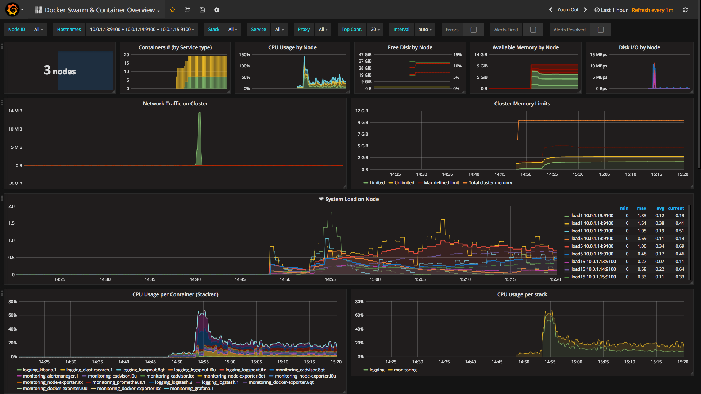Open dashboard settings gear icon
The width and height of the screenshot is (701, 394).
(217, 10)
